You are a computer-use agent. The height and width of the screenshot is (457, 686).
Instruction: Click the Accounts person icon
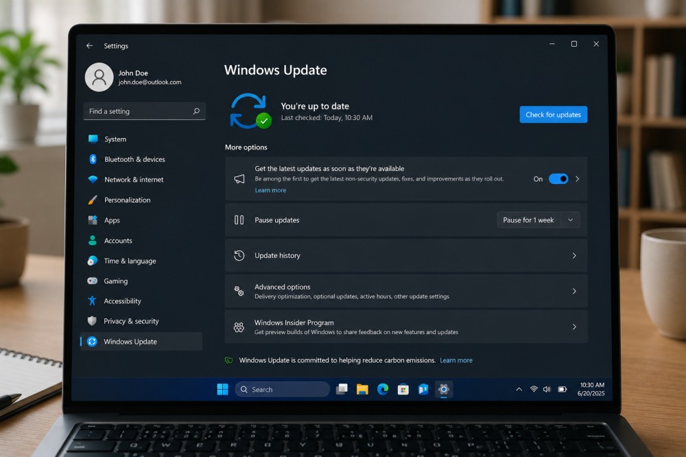(93, 240)
